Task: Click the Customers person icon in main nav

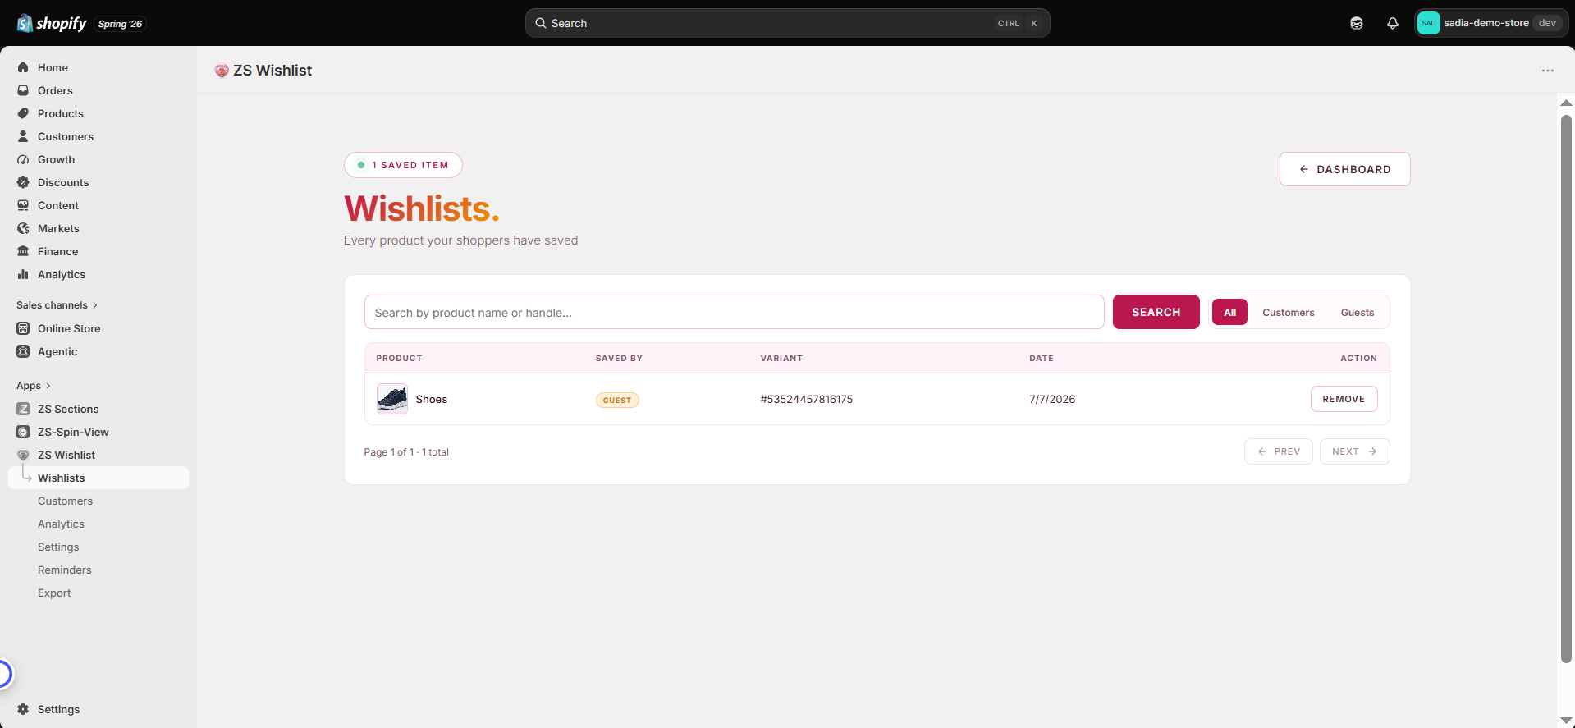Action: (23, 136)
